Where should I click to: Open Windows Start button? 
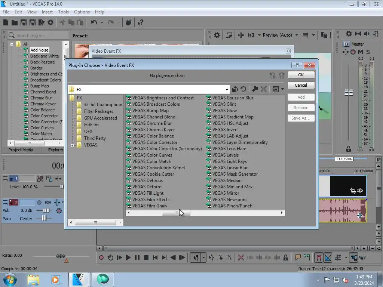point(10,280)
